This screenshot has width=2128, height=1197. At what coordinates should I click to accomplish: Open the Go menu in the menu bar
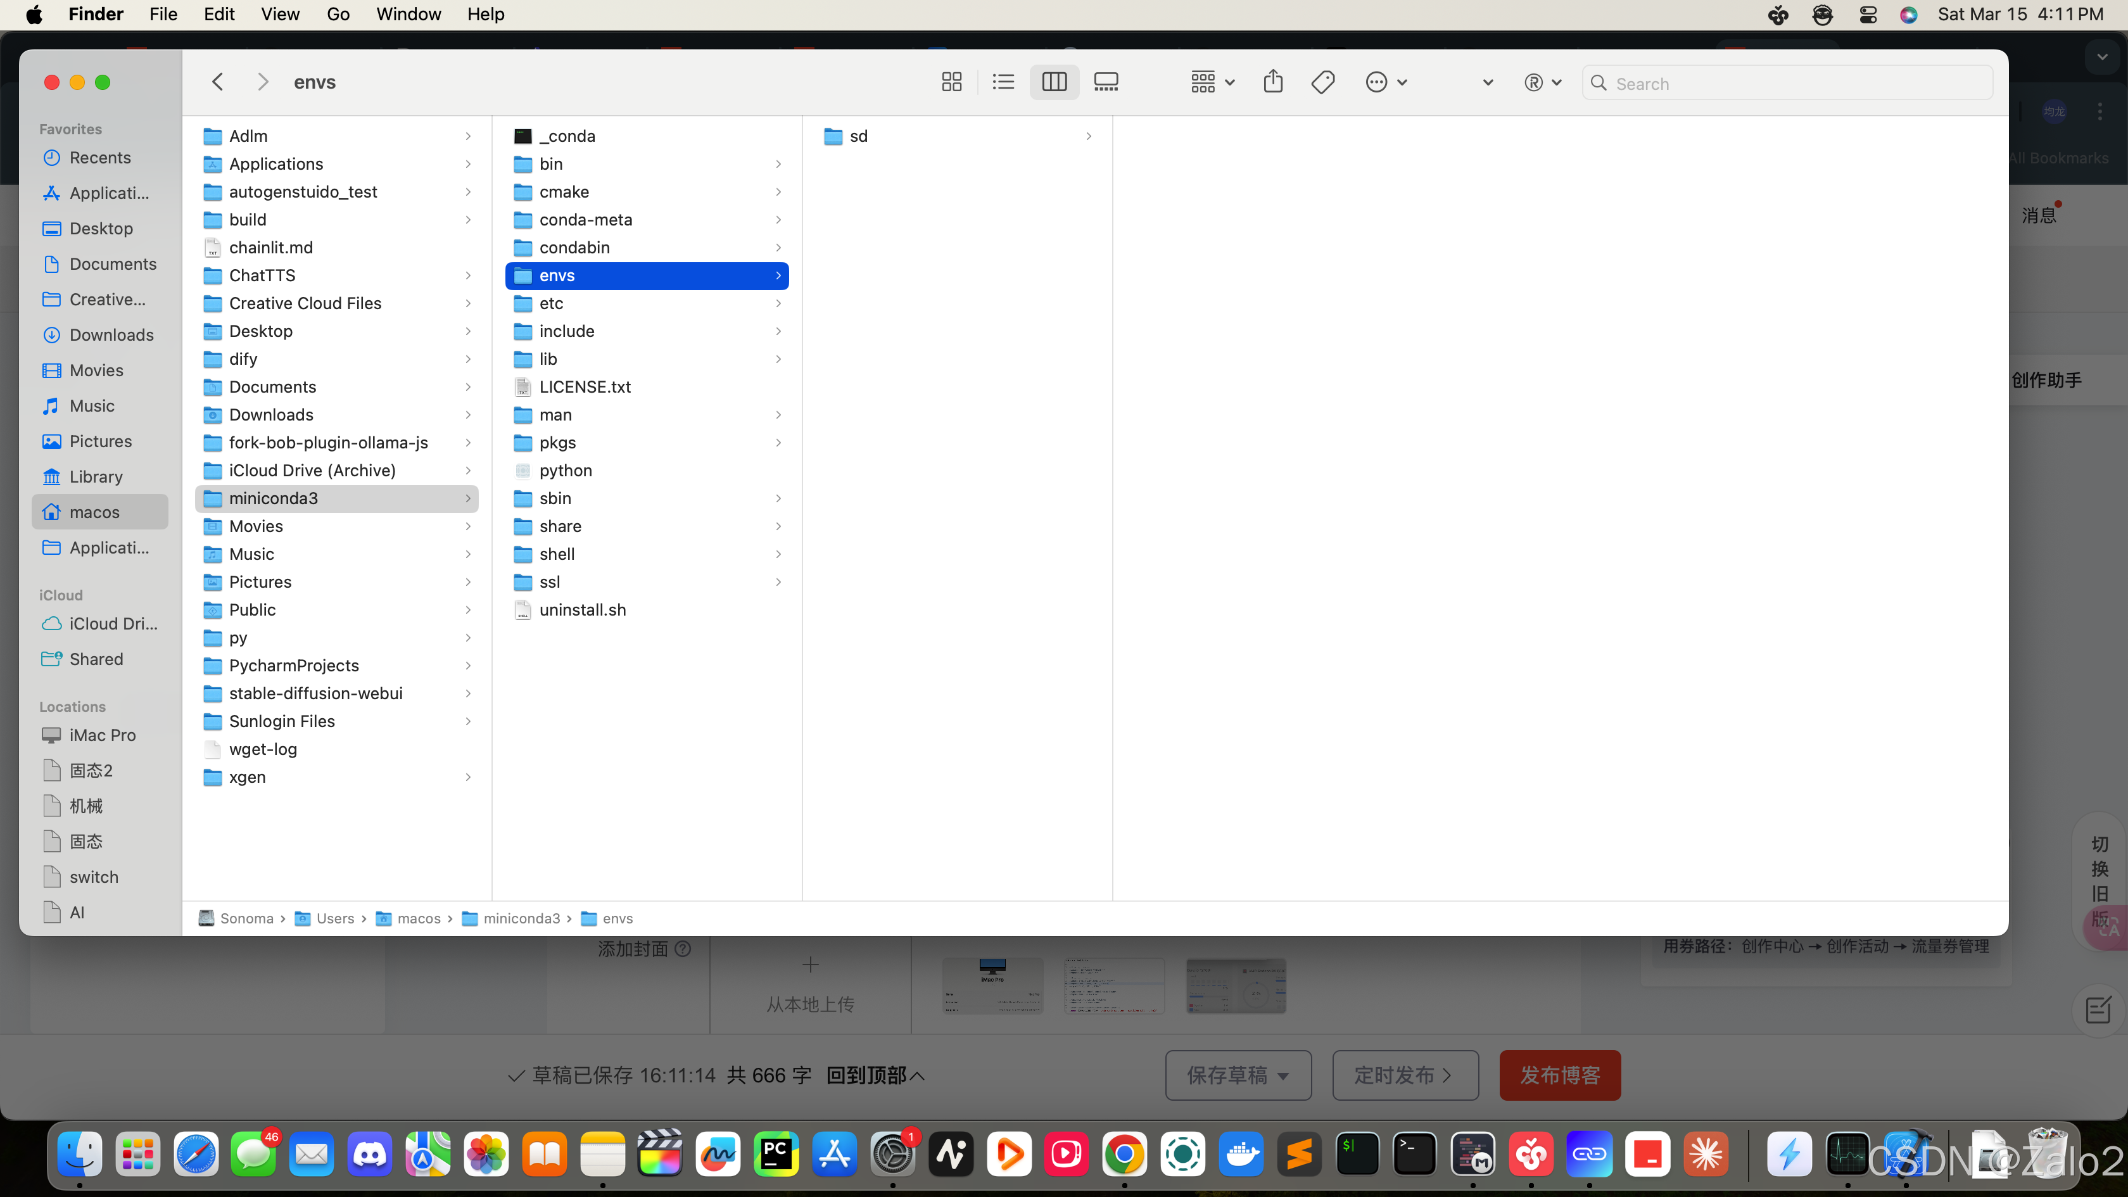338,14
